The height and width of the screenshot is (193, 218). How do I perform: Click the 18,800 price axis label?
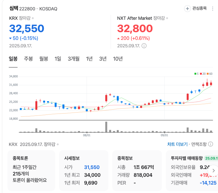[x=14, y=119]
